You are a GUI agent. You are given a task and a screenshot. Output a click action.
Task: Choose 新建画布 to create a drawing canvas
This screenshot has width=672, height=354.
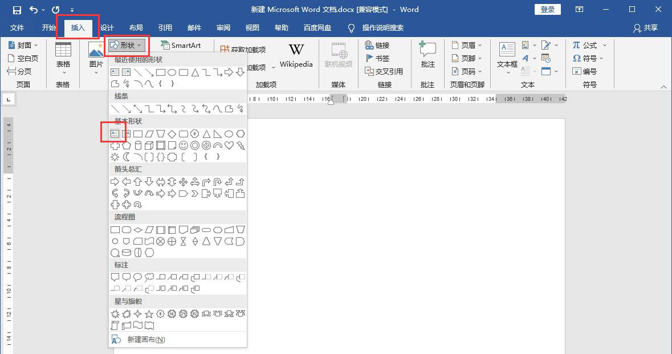[x=143, y=339]
